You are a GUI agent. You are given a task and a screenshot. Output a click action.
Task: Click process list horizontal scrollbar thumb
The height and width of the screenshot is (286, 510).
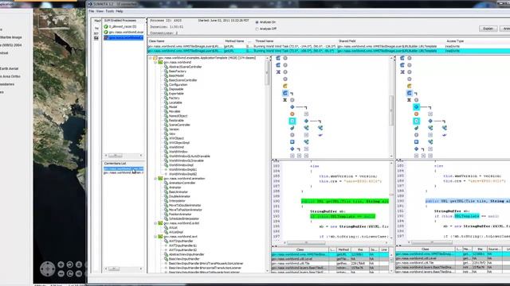click(115, 156)
